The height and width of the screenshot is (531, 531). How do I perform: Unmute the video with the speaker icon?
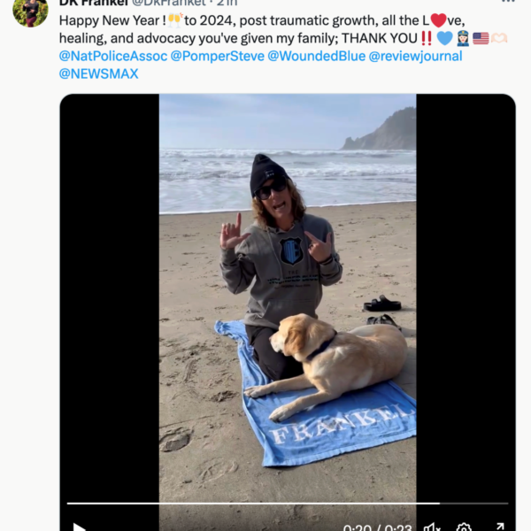[x=432, y=527]
